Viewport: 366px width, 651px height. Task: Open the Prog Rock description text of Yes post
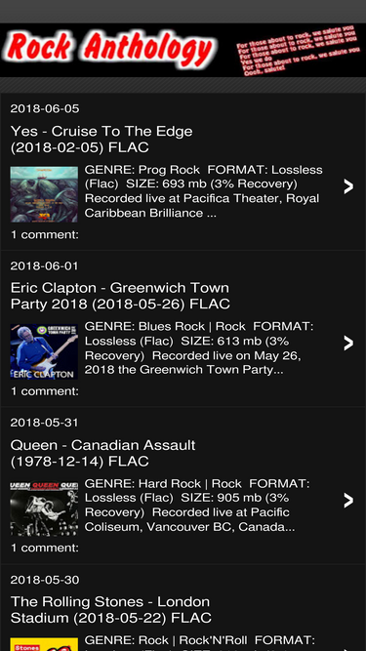click(x=204, y=191)
